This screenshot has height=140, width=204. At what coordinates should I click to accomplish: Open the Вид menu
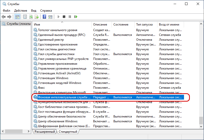coord(34,11)
